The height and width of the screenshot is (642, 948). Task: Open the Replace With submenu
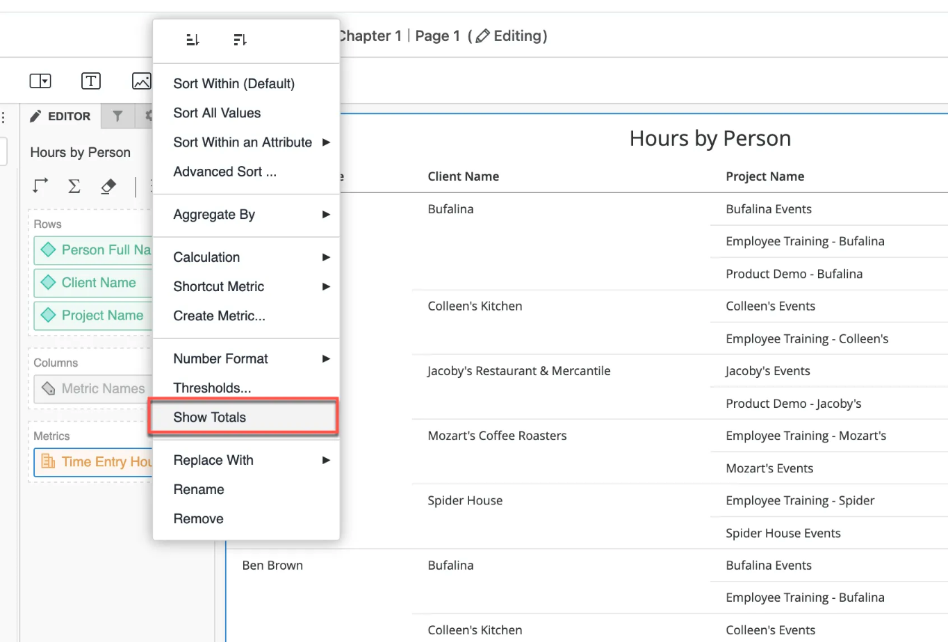coord(213,460)
